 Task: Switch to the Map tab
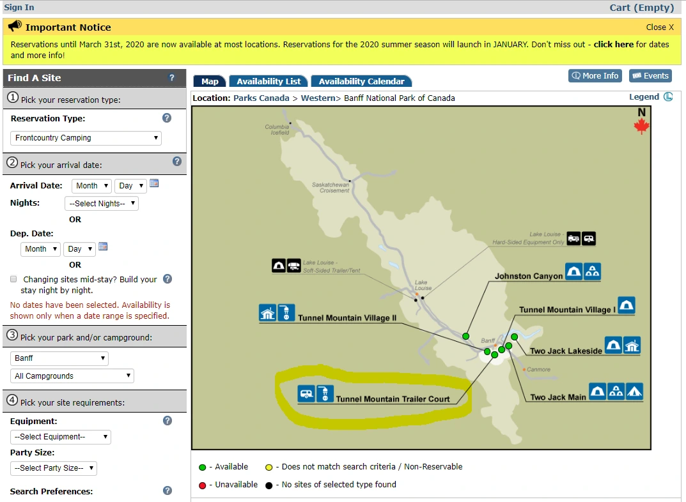click(210, 81)
